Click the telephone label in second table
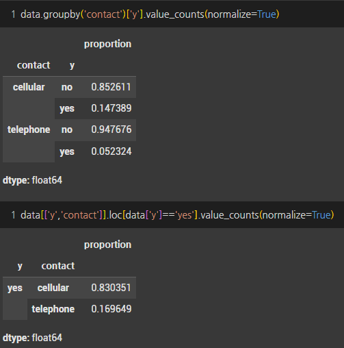The width and height of the screenshot is (344, 348). 53,309
